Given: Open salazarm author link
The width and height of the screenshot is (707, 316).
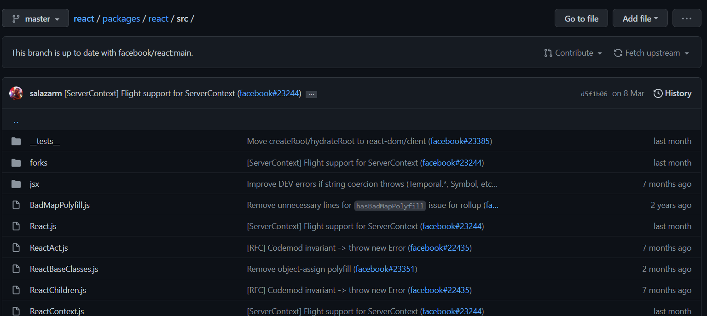Looking at the screenshot, I should [46, 93].
